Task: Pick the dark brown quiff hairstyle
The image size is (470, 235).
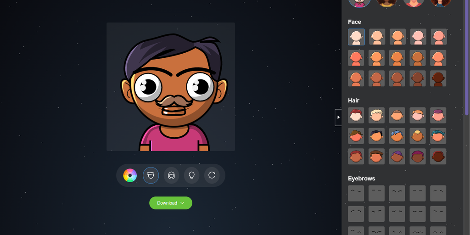Action: [x=376, y=157]
